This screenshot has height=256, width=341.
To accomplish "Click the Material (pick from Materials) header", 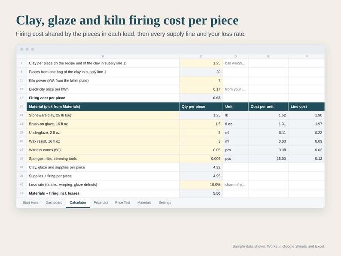I will click(103, 107).
